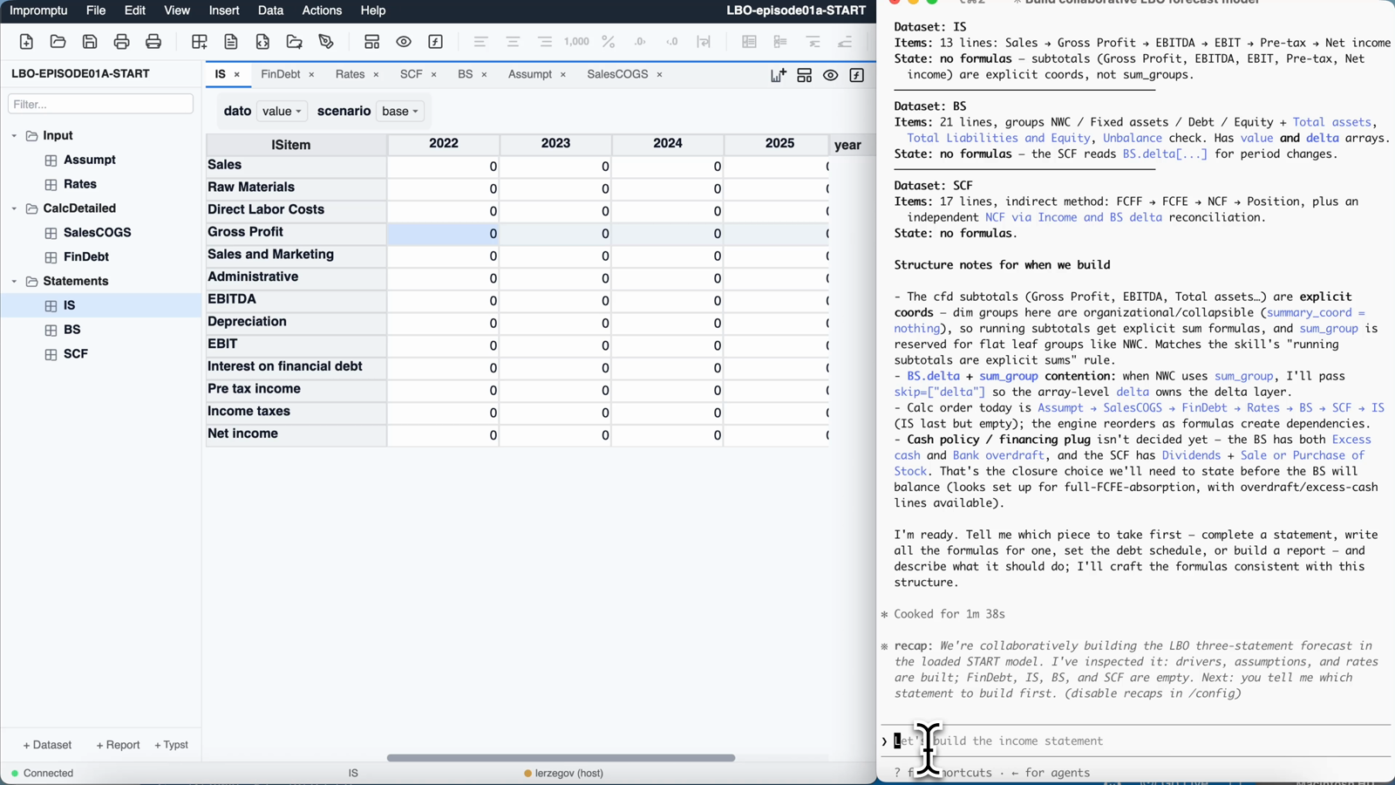Select BS in the sidebar tree
The image size is (1395, 785).
(72, 330)
